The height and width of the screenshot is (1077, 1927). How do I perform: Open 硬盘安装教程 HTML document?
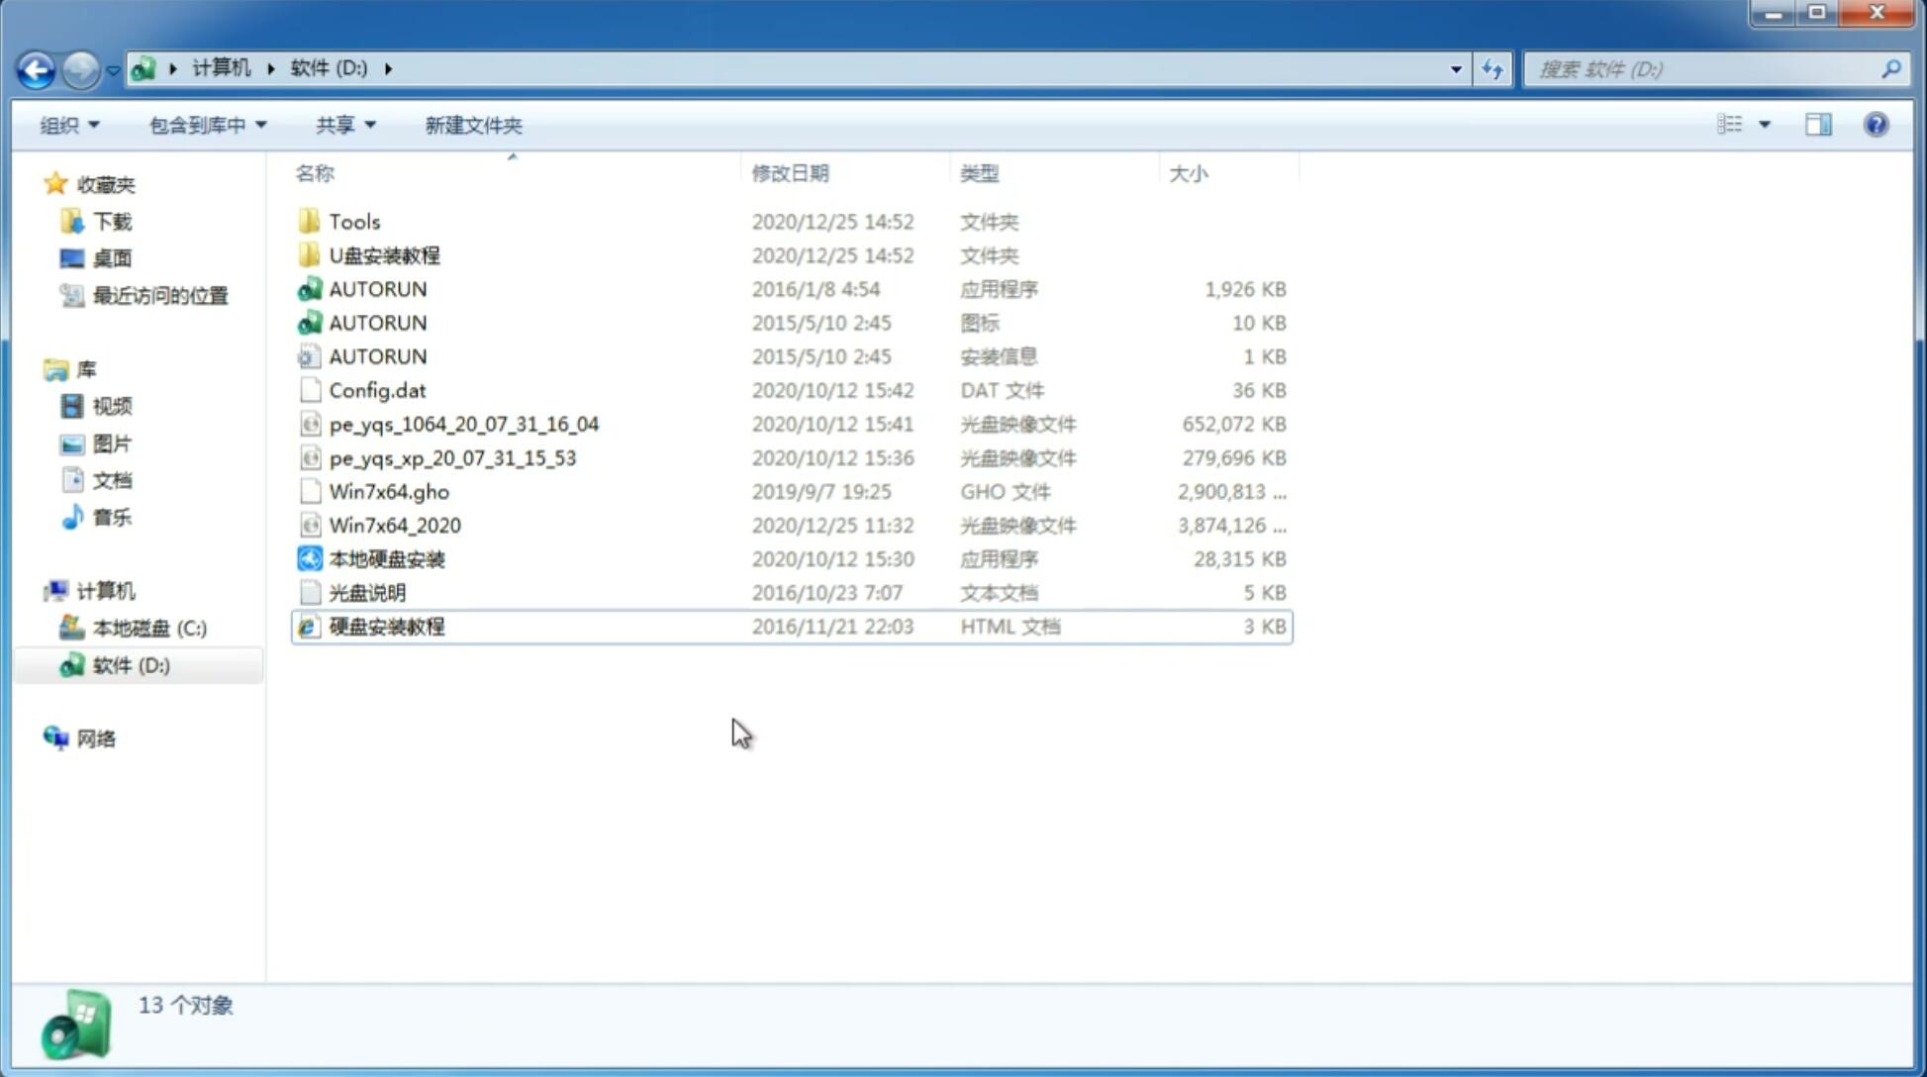tap(386, 626)
